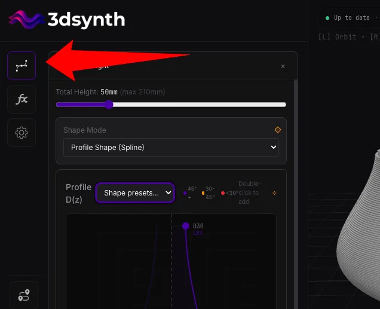
Task: Open settings with the gear icon
Action: click(x=22, y=133)
